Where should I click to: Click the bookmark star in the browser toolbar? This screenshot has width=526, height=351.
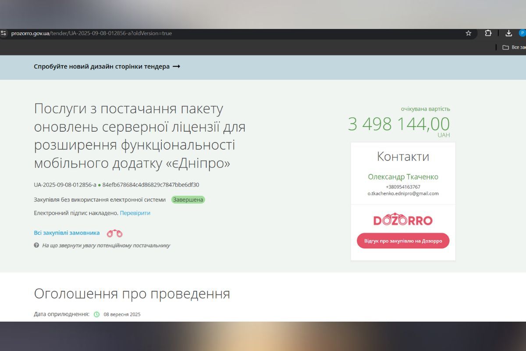[x=468, y=33]
